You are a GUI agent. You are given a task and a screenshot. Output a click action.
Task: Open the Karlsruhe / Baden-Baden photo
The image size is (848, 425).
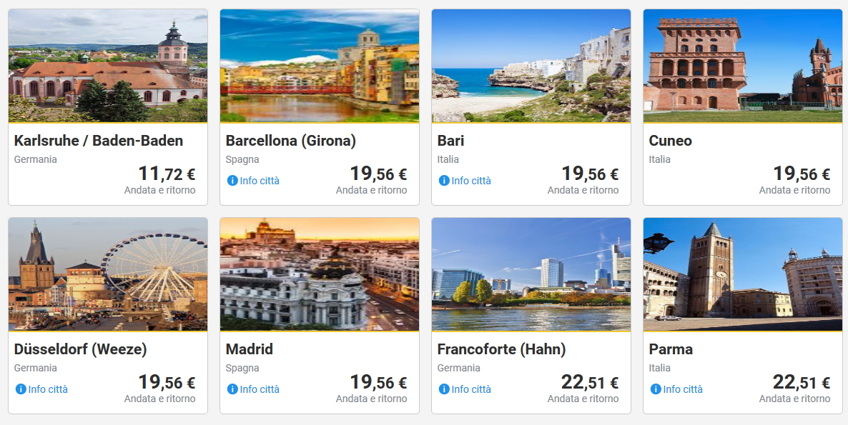point(108,66)
